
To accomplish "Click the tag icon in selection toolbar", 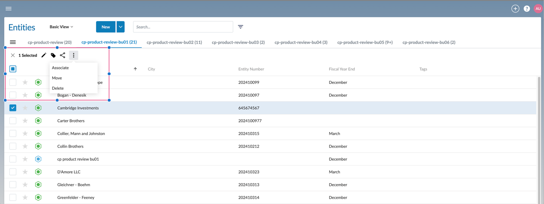I will point(53,55).
